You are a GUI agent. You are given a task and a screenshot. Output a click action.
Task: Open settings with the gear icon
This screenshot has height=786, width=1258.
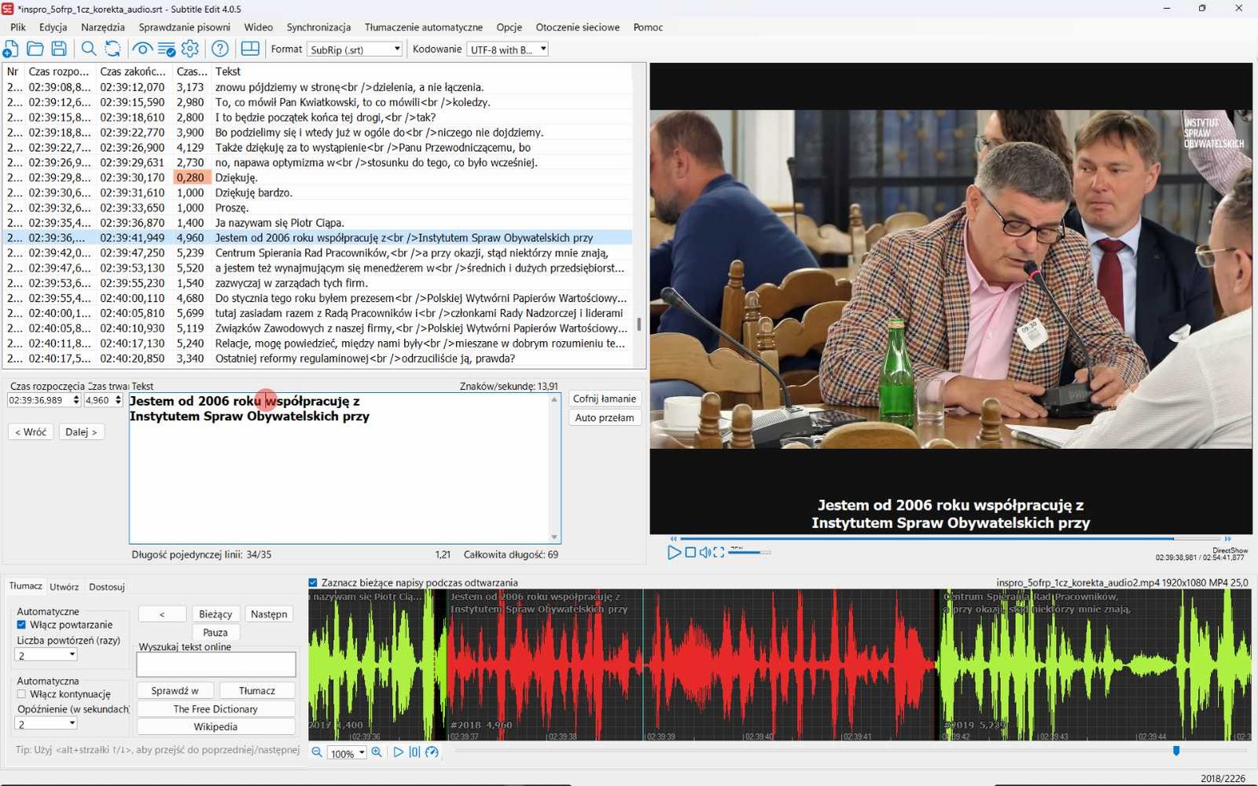[x=190, y=49]
